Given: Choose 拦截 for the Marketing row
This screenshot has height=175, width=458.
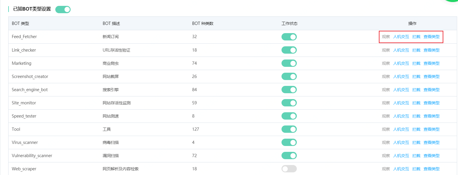Looking at the screenshot, I should (416, 63).
